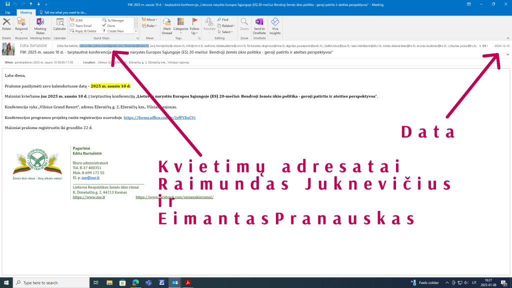Open the Calendar from the ribbon
This screenshot has height=288, width=512.
59,24
